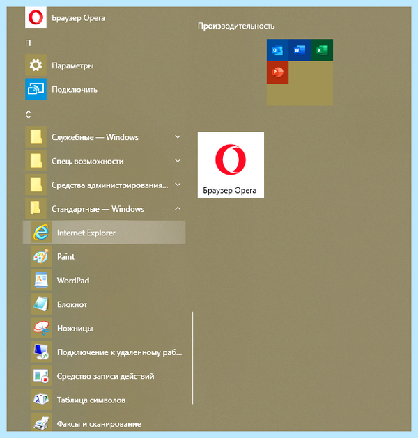418x438 pixels.
Task: Open the Блокнот notepad icon
Action: [x=41, y=304]
